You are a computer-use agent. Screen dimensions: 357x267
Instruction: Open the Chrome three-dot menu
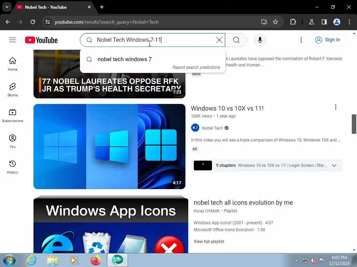[349, 22]
